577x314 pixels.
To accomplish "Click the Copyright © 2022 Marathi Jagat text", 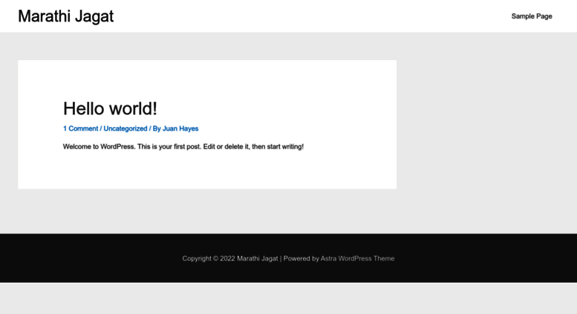I will point(230,258).
